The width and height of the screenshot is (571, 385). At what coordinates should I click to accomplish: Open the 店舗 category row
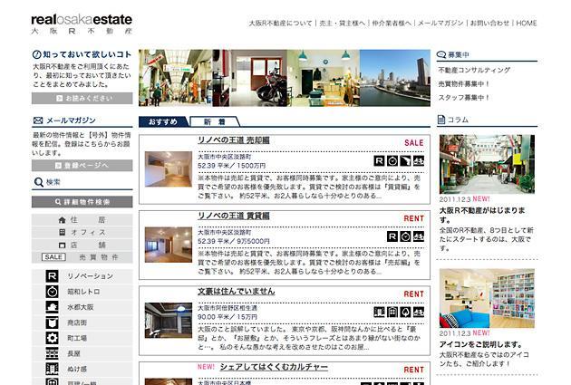[82, 245]
